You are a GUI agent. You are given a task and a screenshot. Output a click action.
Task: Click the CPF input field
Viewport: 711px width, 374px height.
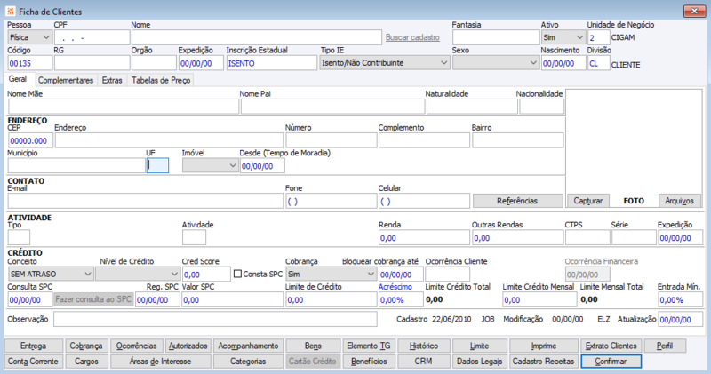(x=92, y=37)
